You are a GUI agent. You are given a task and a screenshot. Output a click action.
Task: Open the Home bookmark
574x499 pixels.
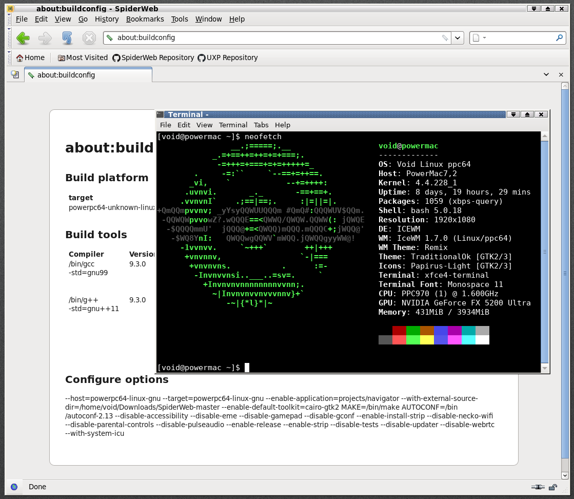(30, 57)
